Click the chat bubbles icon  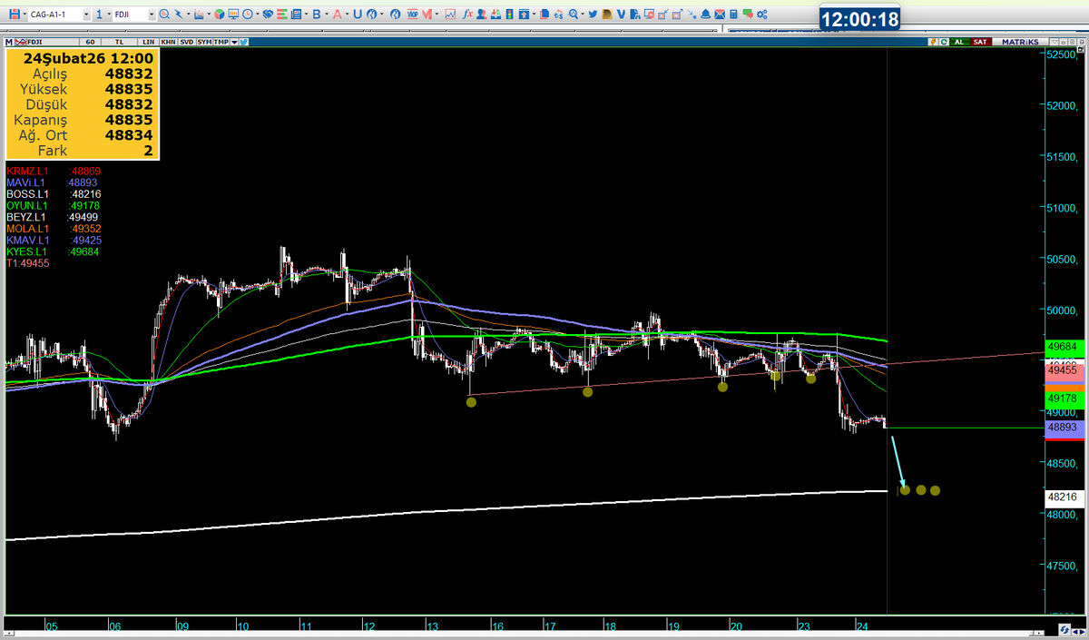(747, 15)
